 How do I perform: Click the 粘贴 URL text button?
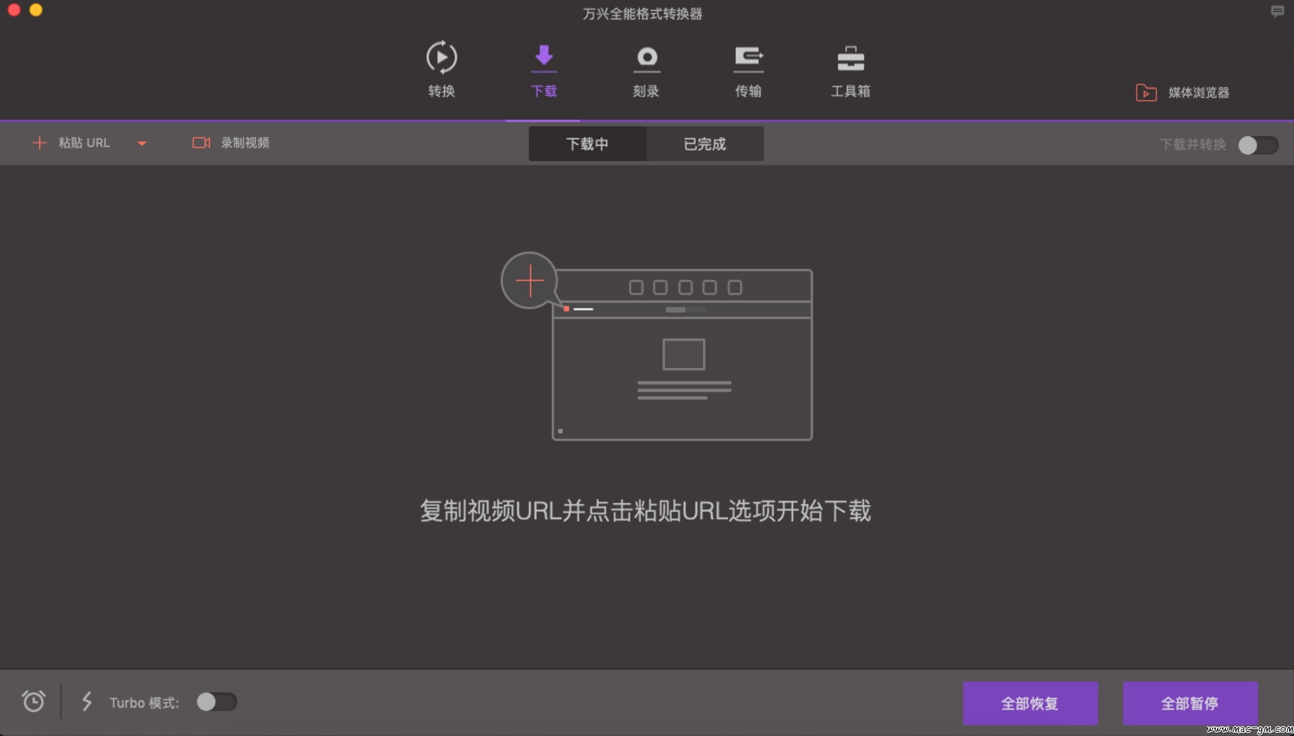(84, 143)
